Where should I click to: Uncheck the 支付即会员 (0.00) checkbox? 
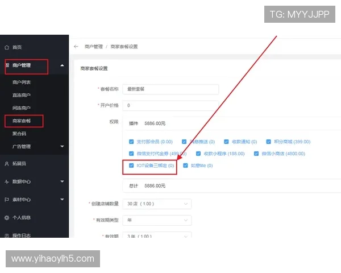131,142
